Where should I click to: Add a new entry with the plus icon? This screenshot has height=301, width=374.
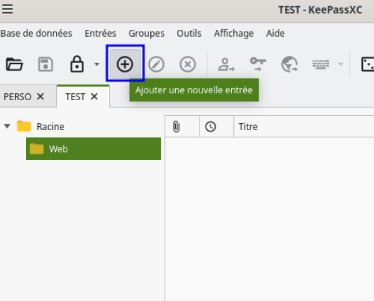tap(125, 64)
